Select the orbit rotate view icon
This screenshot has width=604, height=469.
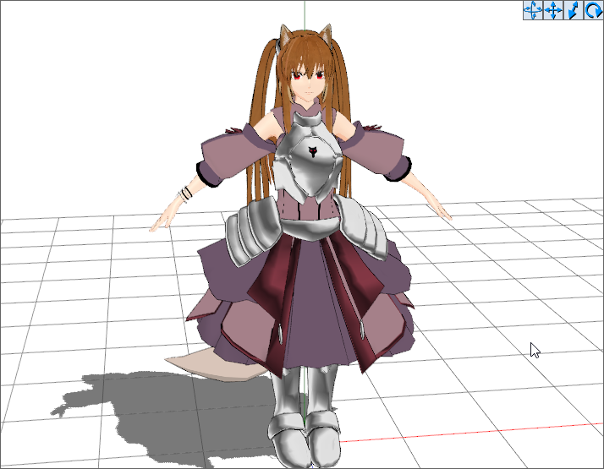point(533,10)
